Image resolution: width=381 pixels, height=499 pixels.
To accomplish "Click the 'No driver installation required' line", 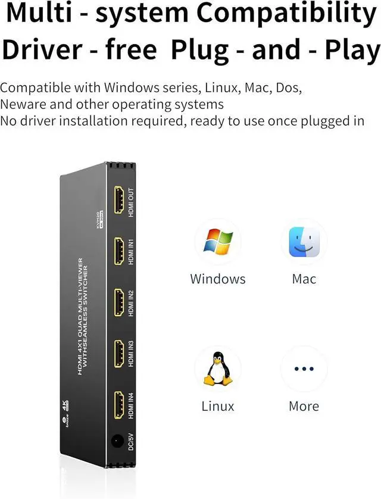I will [x=182, y=121].
